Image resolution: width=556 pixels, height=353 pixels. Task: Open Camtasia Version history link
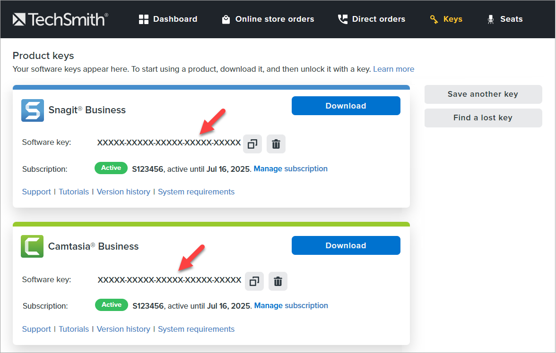click(123, 329)
